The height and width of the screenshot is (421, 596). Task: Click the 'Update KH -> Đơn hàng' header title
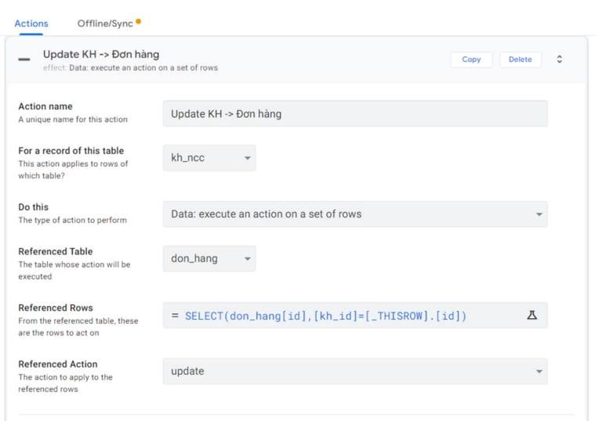[101, 54]
